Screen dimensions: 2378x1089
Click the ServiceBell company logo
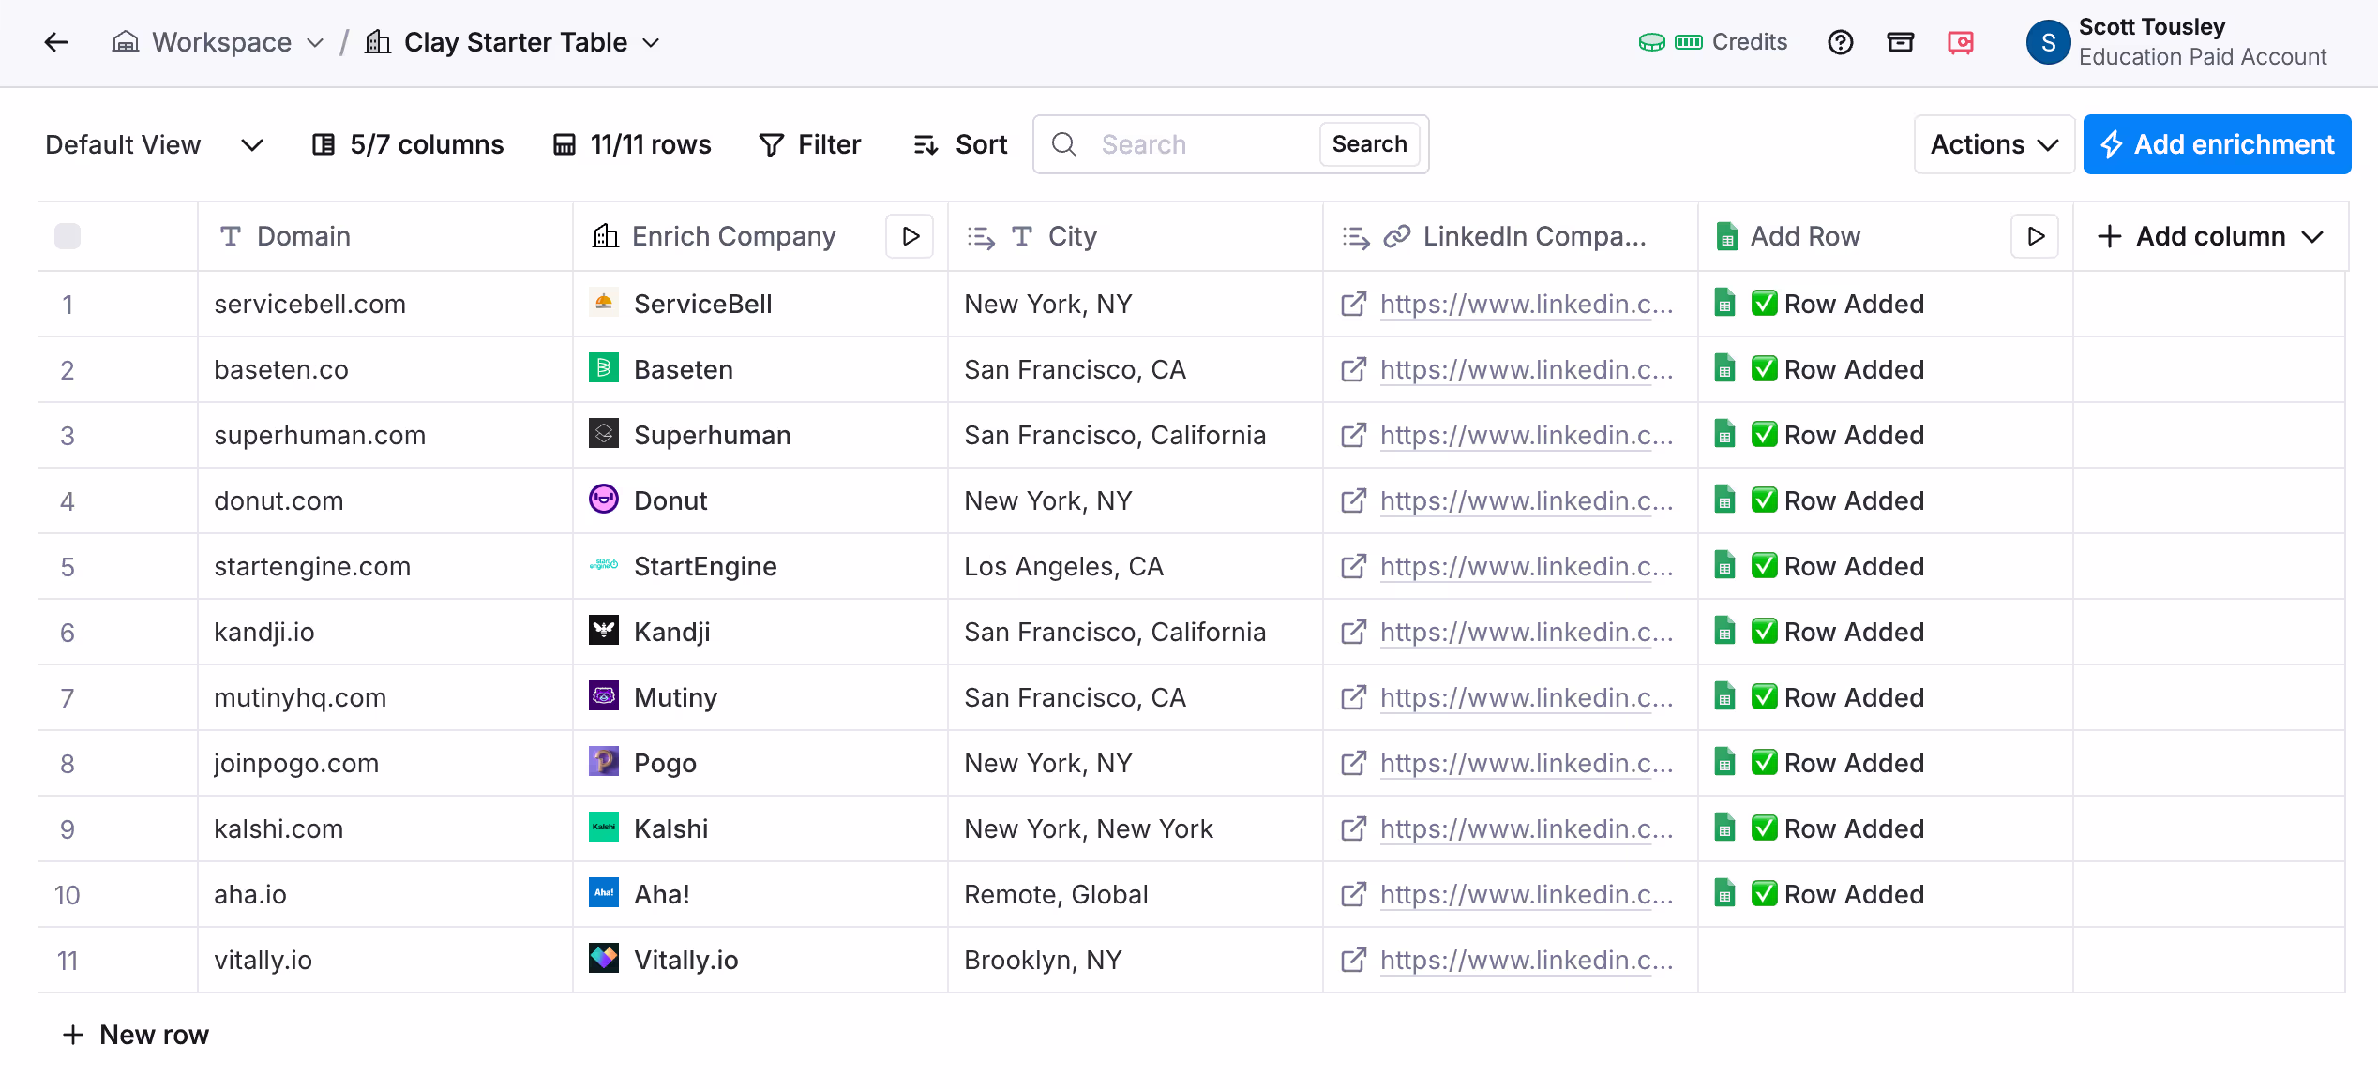coord(603,303)
